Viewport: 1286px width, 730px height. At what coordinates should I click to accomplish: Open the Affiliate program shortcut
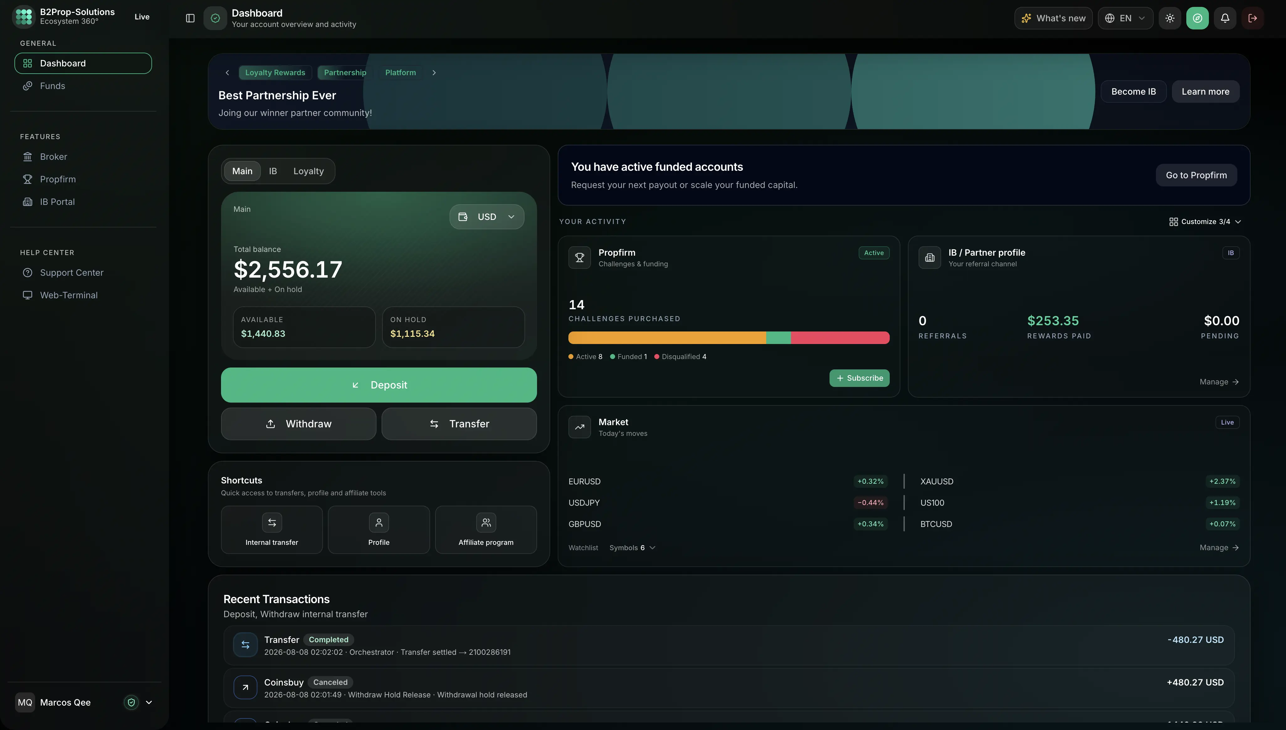(x=486, y=529)
